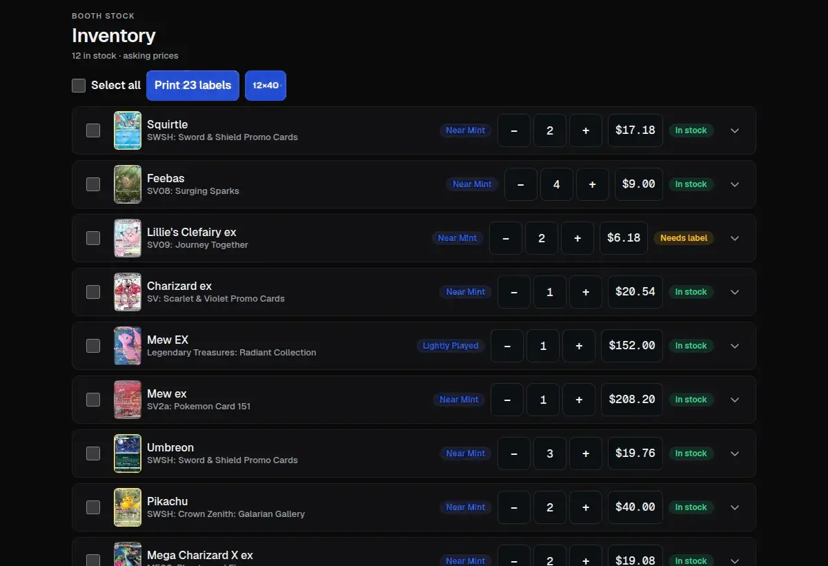Decrease Mew EX Legendary Treasures quantity
828x566 pixels.
(507, 346)
